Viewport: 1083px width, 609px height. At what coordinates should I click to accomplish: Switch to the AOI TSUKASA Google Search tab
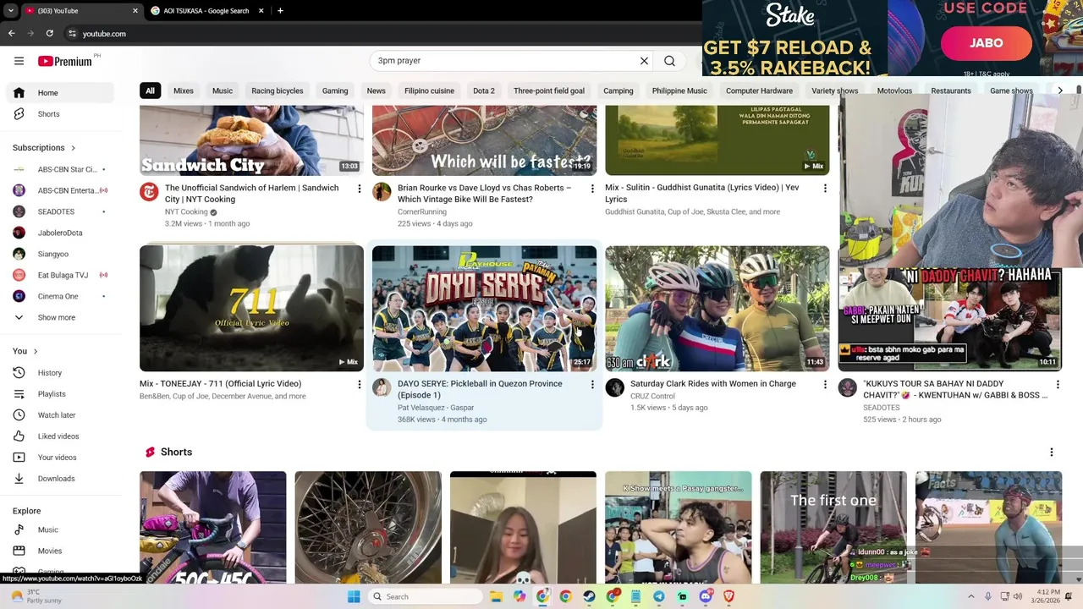tap(207, 11)
